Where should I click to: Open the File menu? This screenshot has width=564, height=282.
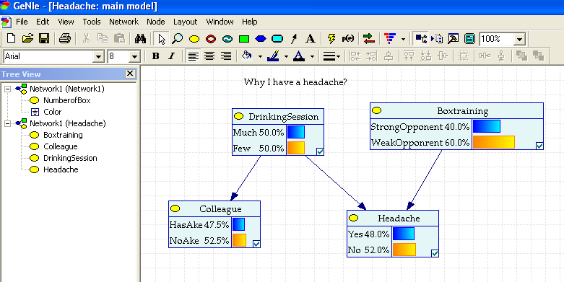point(22,22)
